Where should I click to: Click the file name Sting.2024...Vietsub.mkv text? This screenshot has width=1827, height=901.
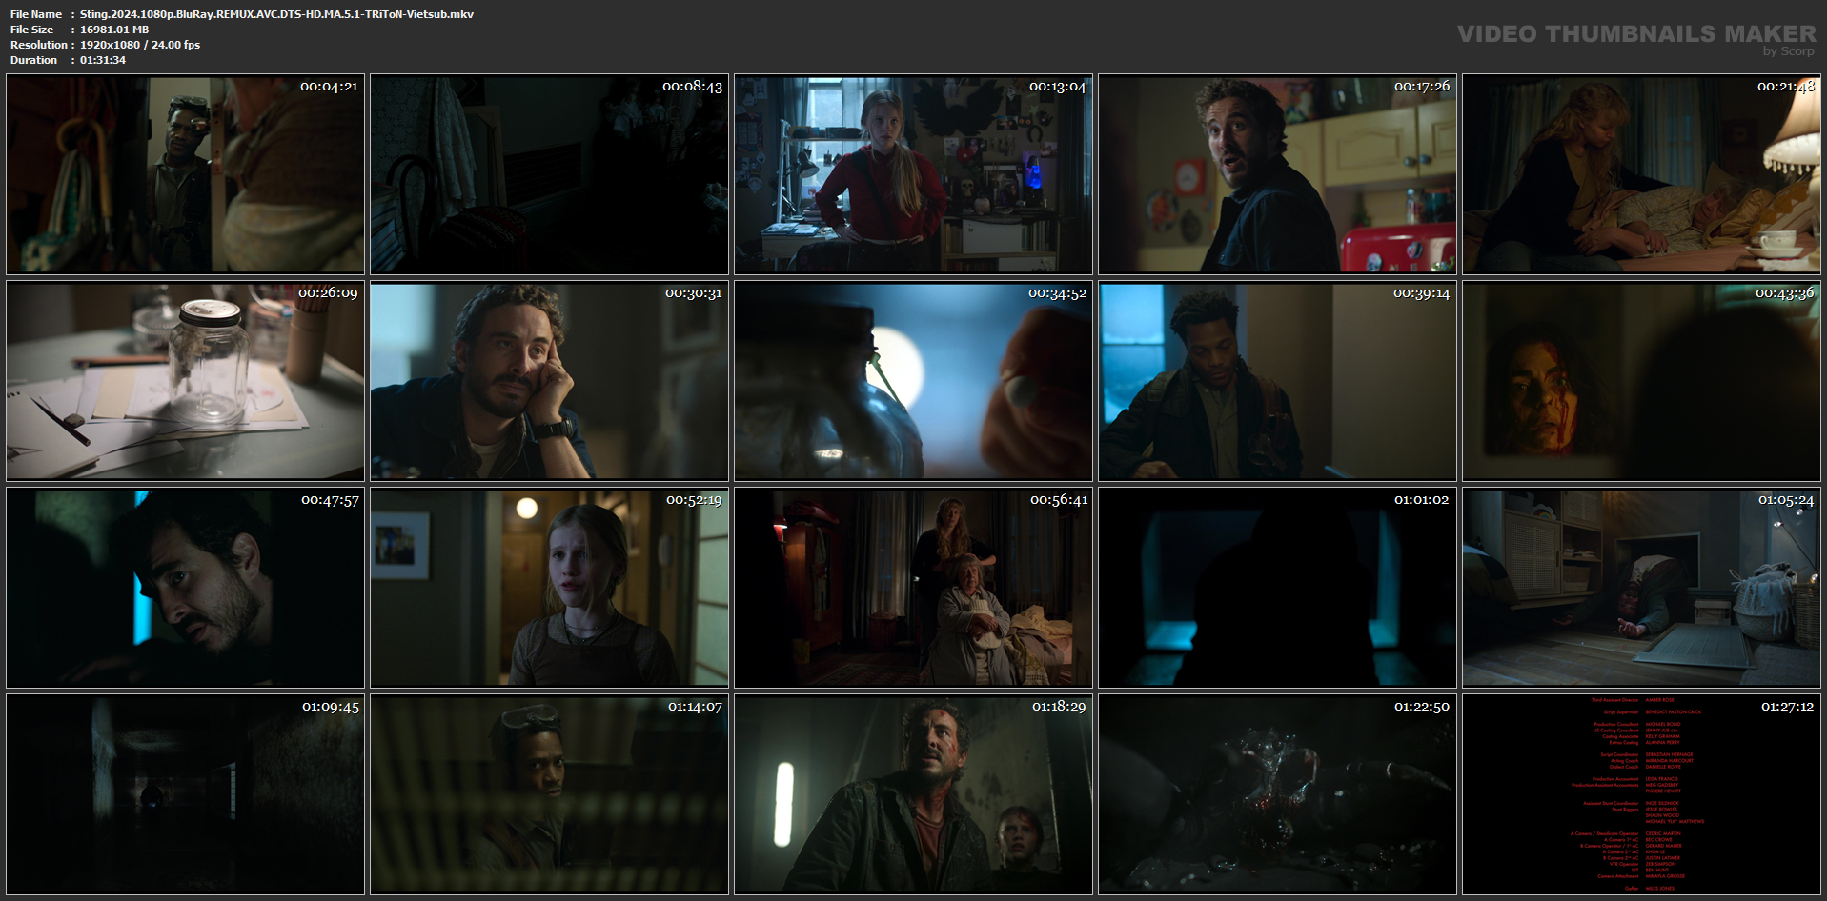pos(276,14)
